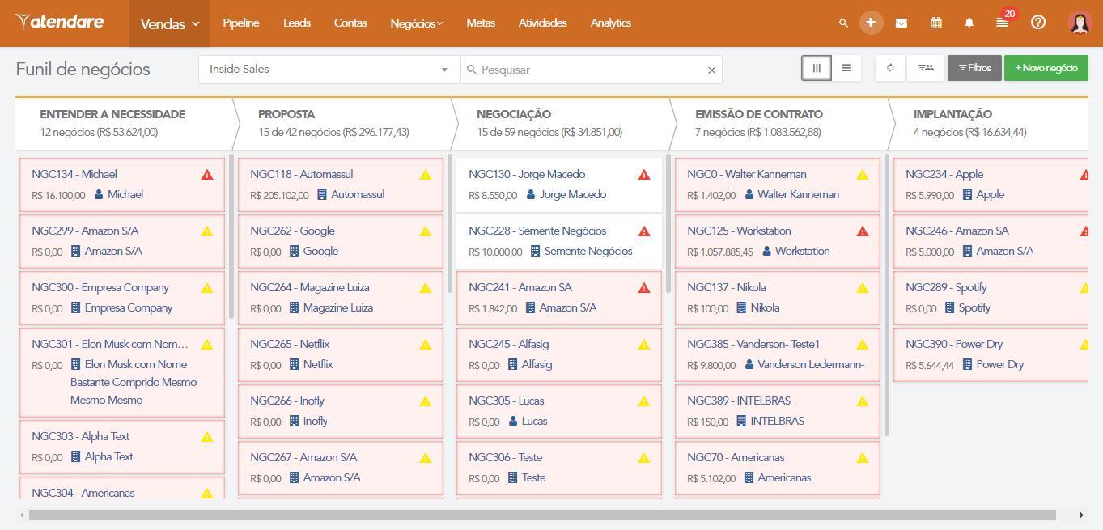Click the Filtros button

974,68
